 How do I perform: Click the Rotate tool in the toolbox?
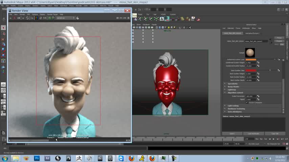[x=3, y=50]
